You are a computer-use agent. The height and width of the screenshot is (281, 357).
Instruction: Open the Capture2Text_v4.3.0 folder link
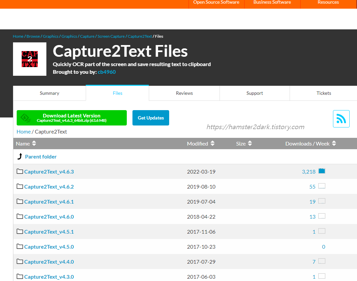pos(49,277)
